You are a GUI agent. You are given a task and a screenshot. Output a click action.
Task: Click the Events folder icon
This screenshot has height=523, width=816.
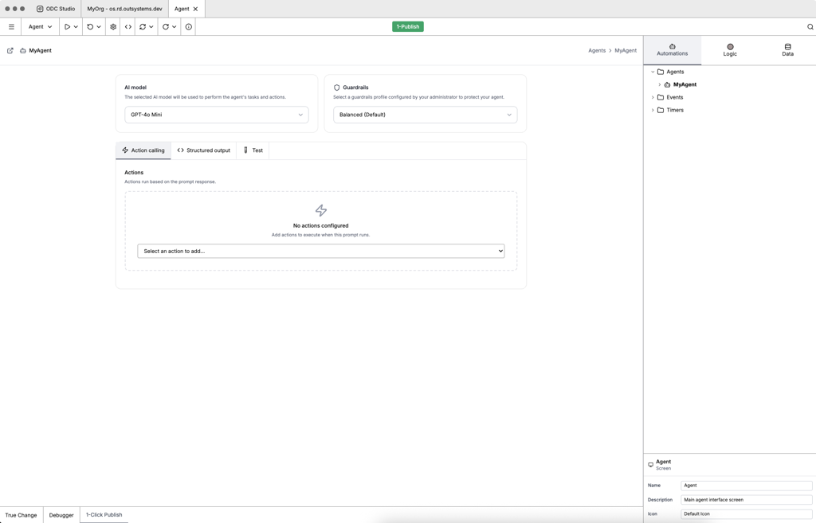coord(661,97)
